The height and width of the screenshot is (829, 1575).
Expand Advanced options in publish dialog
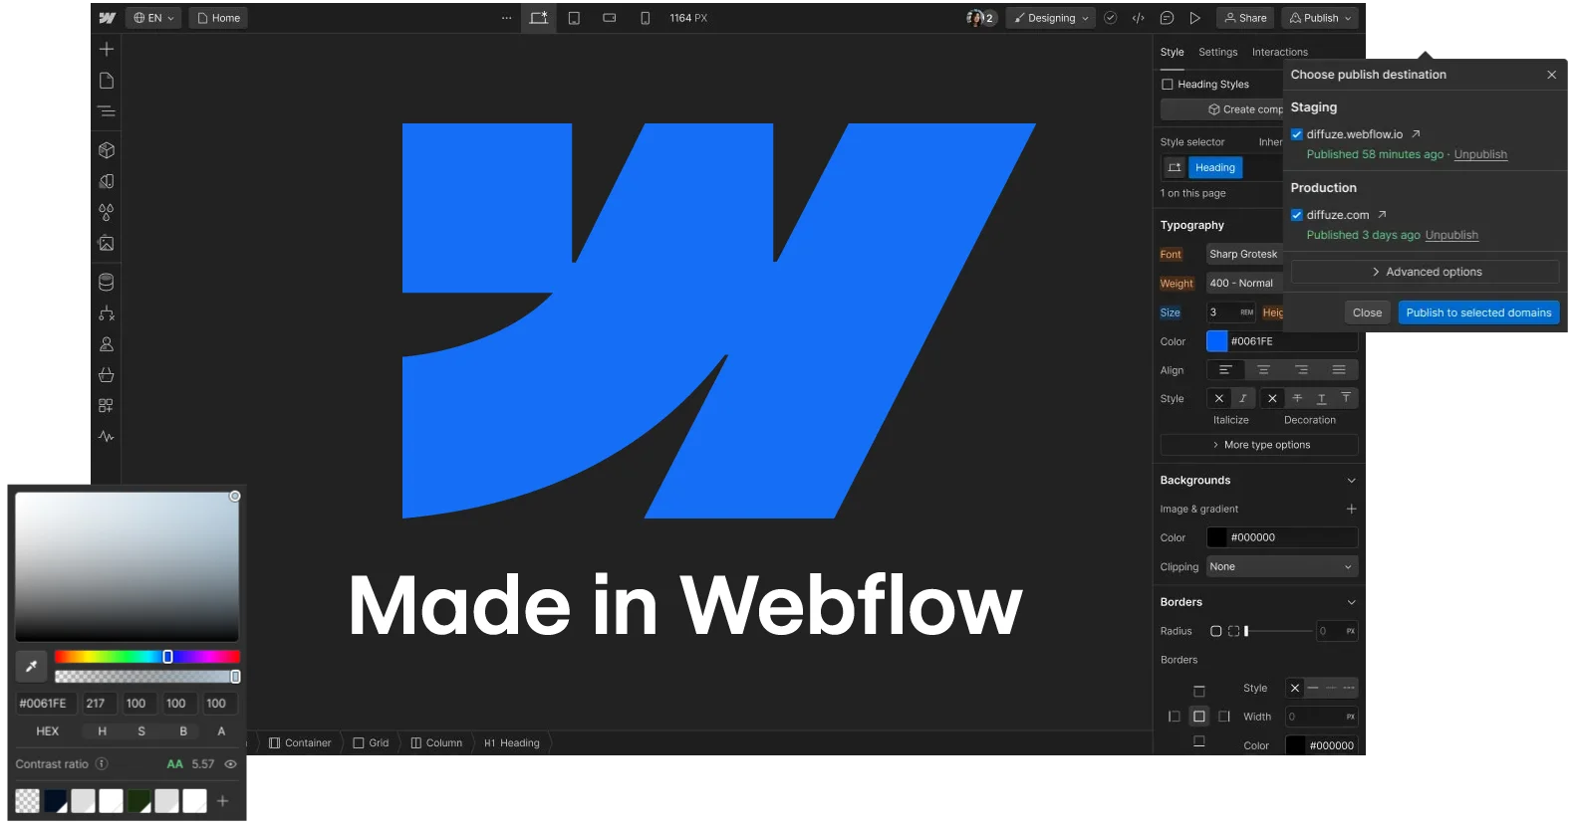(1426, 272)
